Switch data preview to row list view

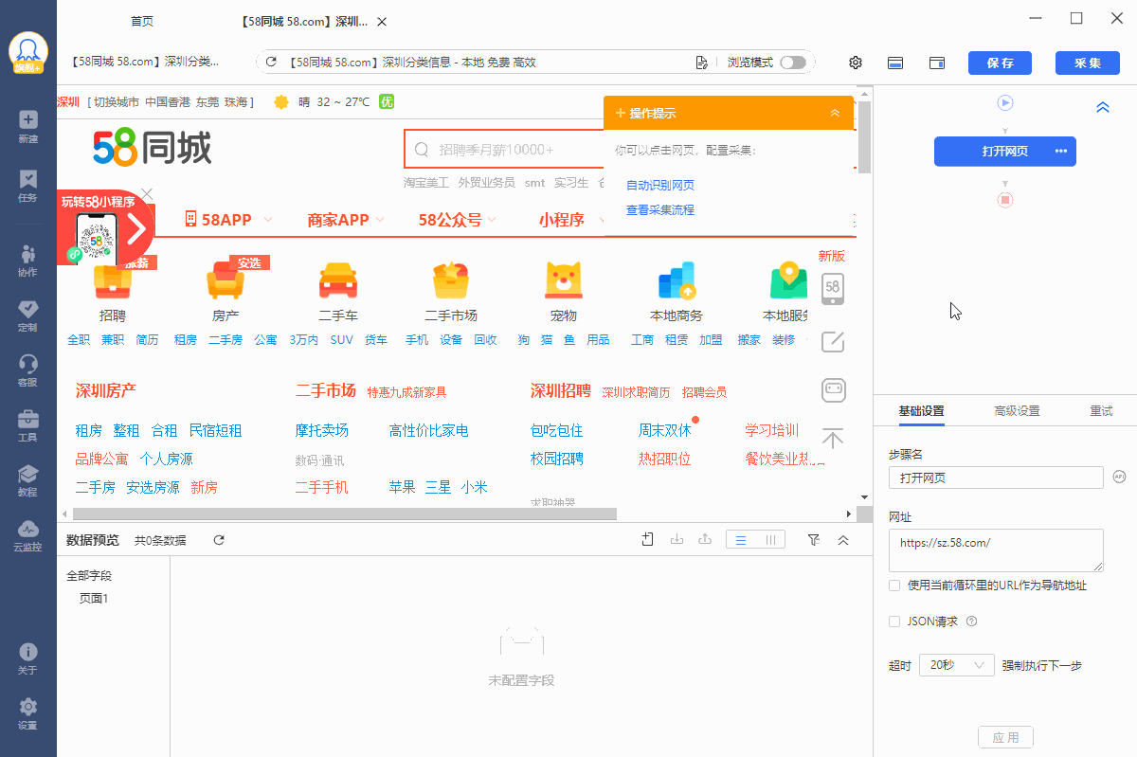pos(741,539)
